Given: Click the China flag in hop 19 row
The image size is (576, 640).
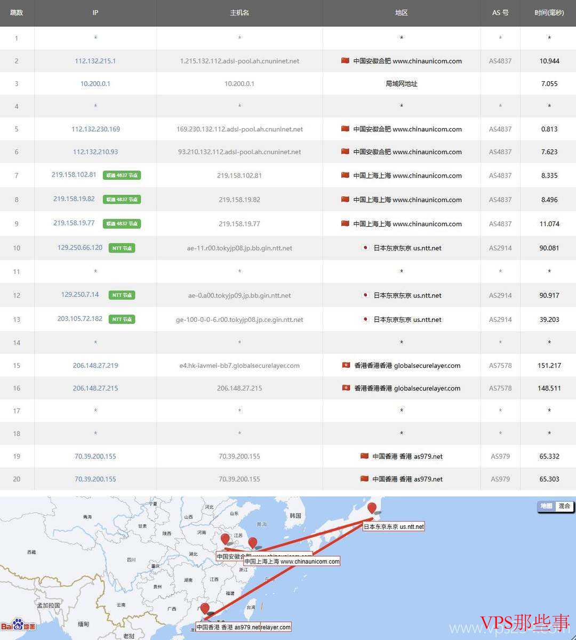Looking at the screenshot, I should (364, 456).
